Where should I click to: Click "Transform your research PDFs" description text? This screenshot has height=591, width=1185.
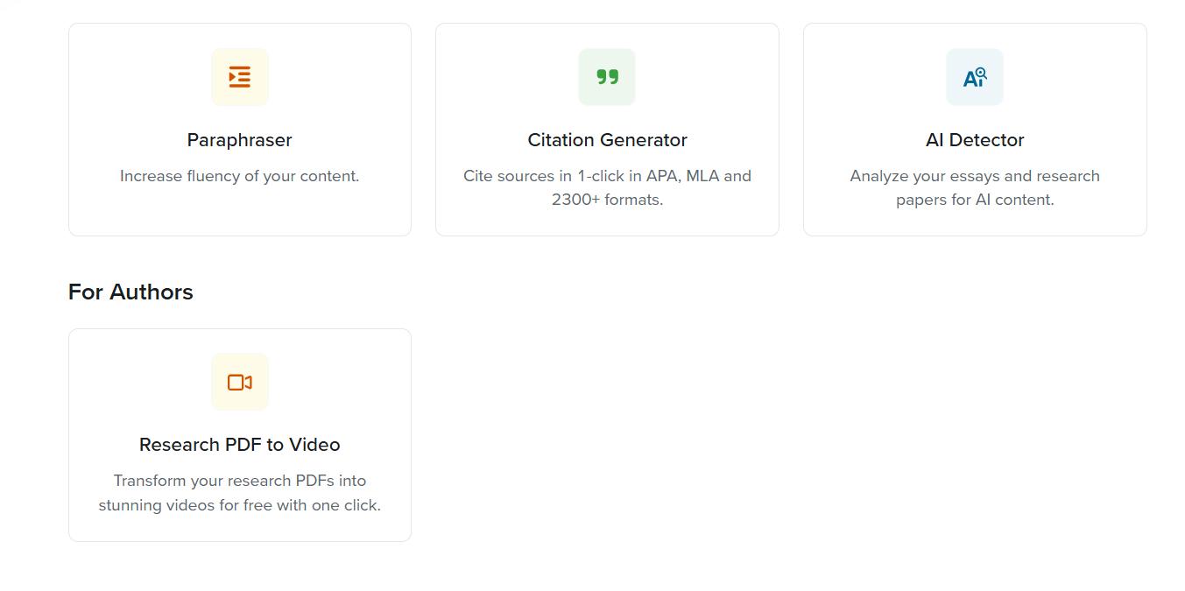coord(239,481)
